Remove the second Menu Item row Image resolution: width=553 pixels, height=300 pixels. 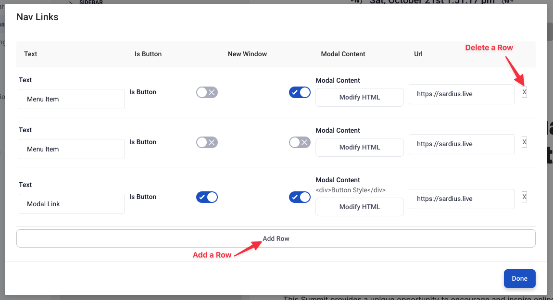pyautogui.click(x=524, y=142)
